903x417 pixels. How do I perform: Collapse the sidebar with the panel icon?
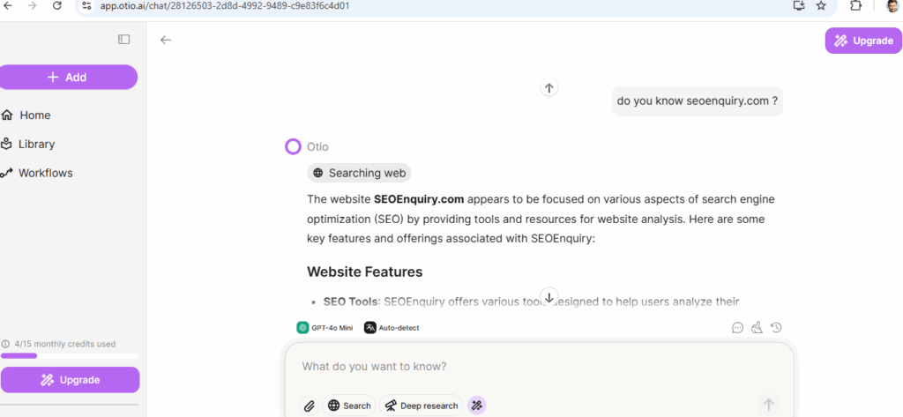point(123,39)
